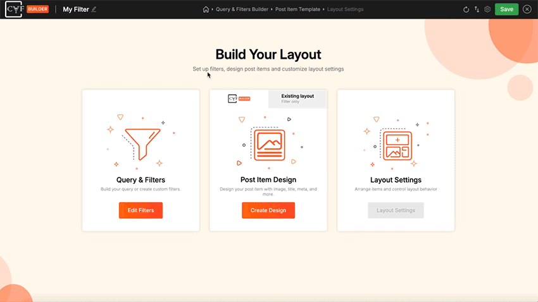Click the Edit Filters button
The image size is (538, 302).
(x=141, y=210)
